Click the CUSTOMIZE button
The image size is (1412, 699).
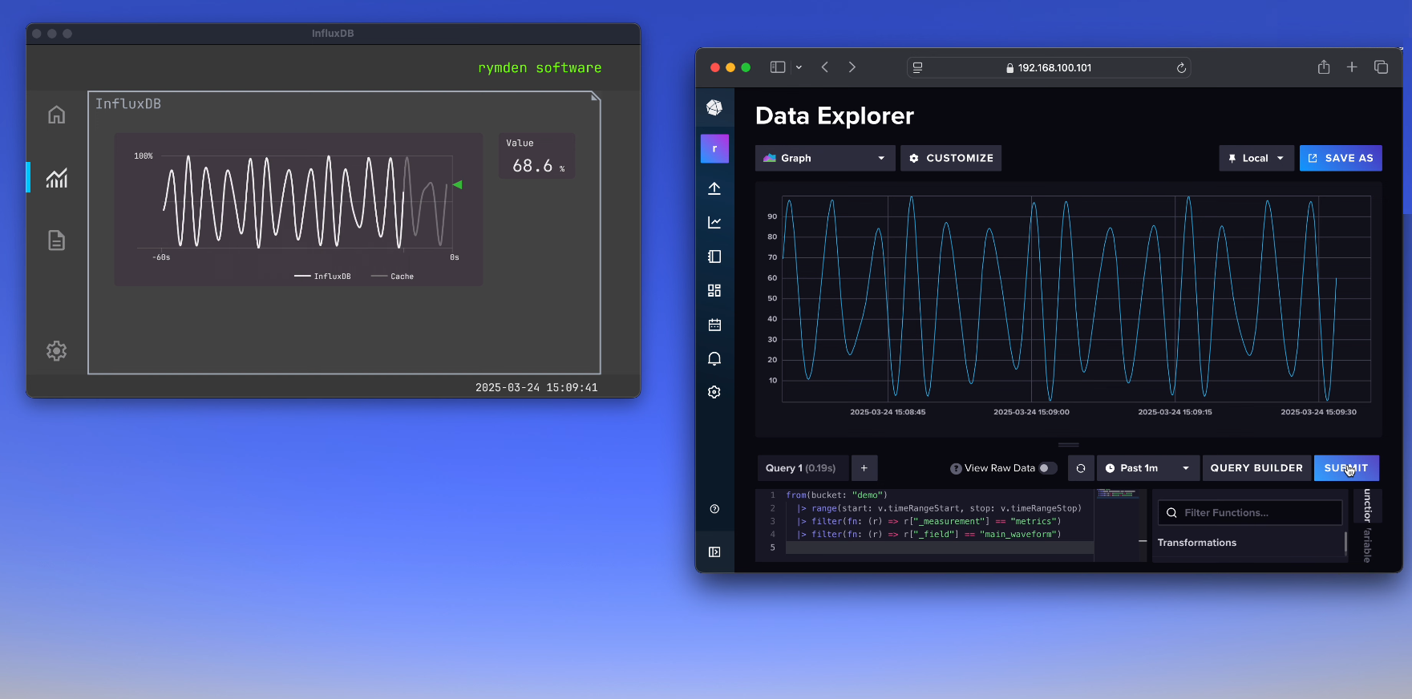pyautogui.click(x=951, y=158)
